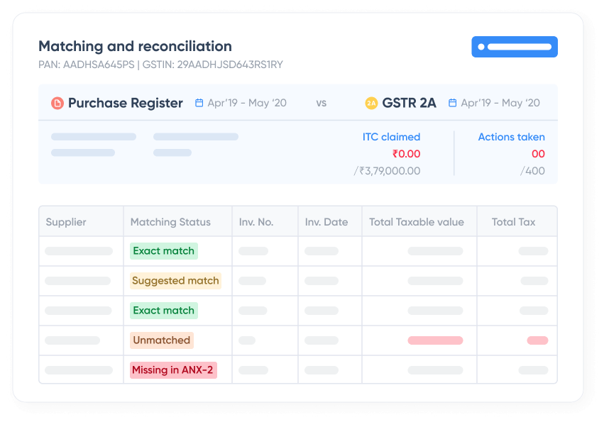Open the calendar icon beside GSTR 2A dates
The height and width of the screenshot is (422, 604).
tap(451, 103)
